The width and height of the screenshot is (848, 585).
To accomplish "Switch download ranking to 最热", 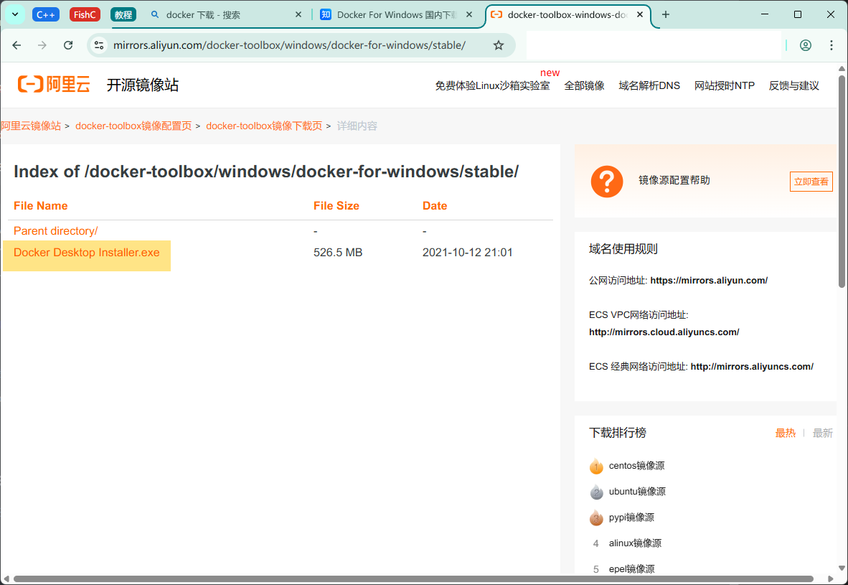I will pyautogui.click(x=786, y=433).
